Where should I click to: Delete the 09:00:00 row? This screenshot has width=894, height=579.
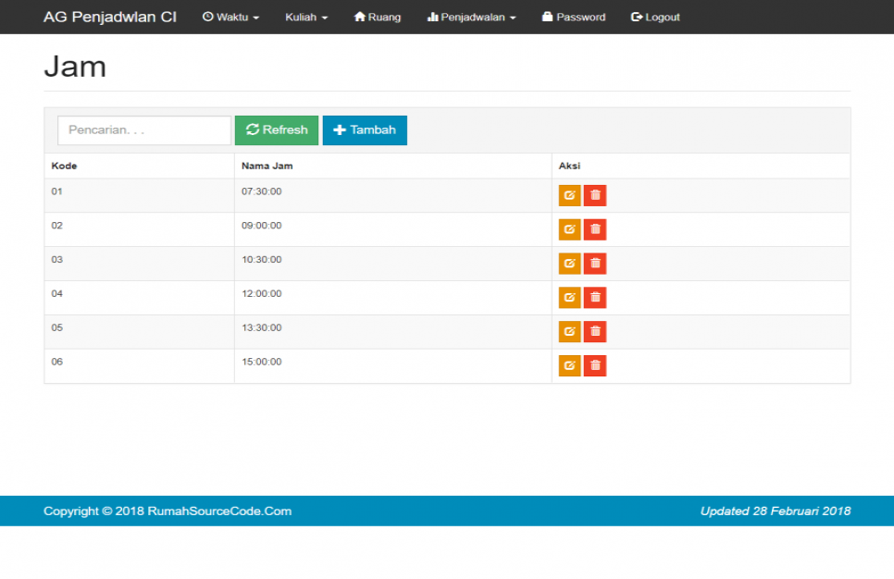tap(595, 229)
